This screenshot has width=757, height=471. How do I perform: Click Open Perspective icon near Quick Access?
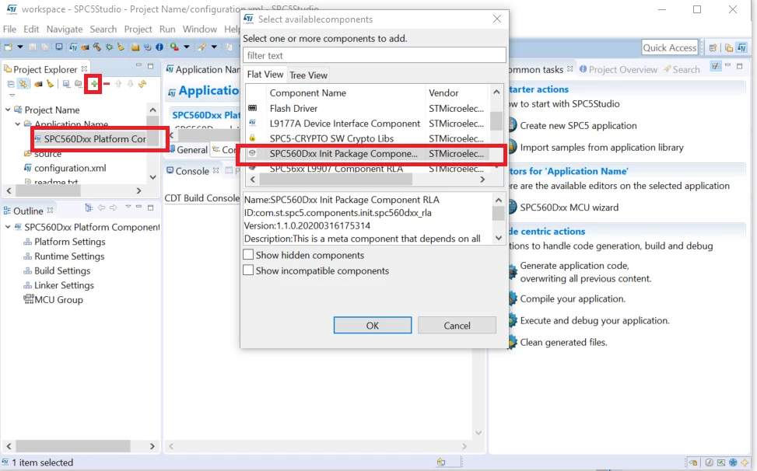point(713,47)
